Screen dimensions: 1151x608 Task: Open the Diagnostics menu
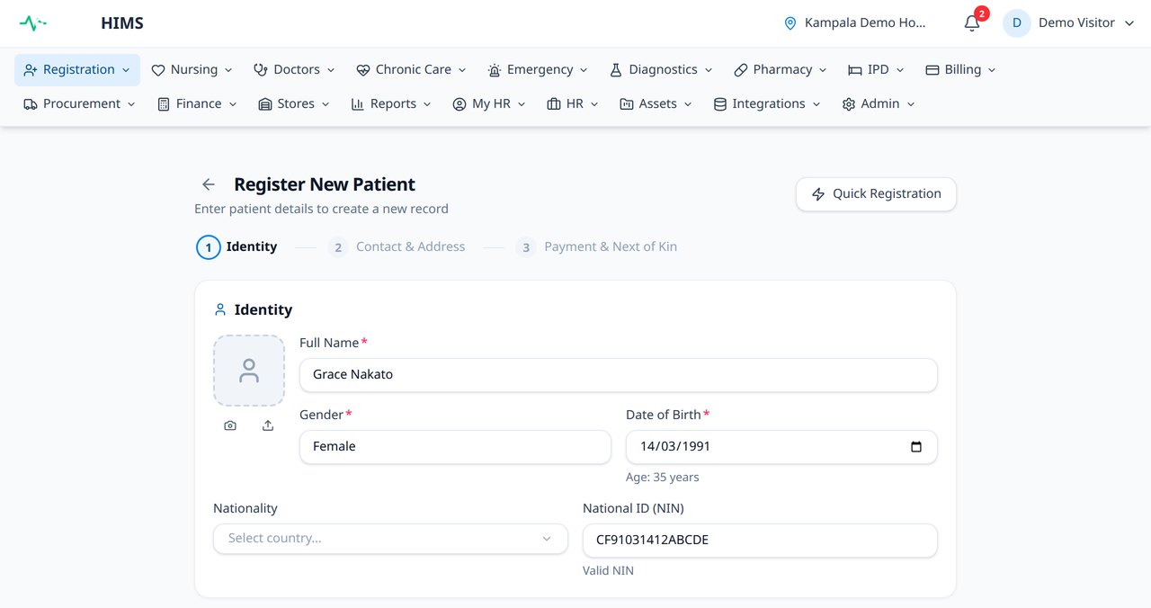(661, 70)
